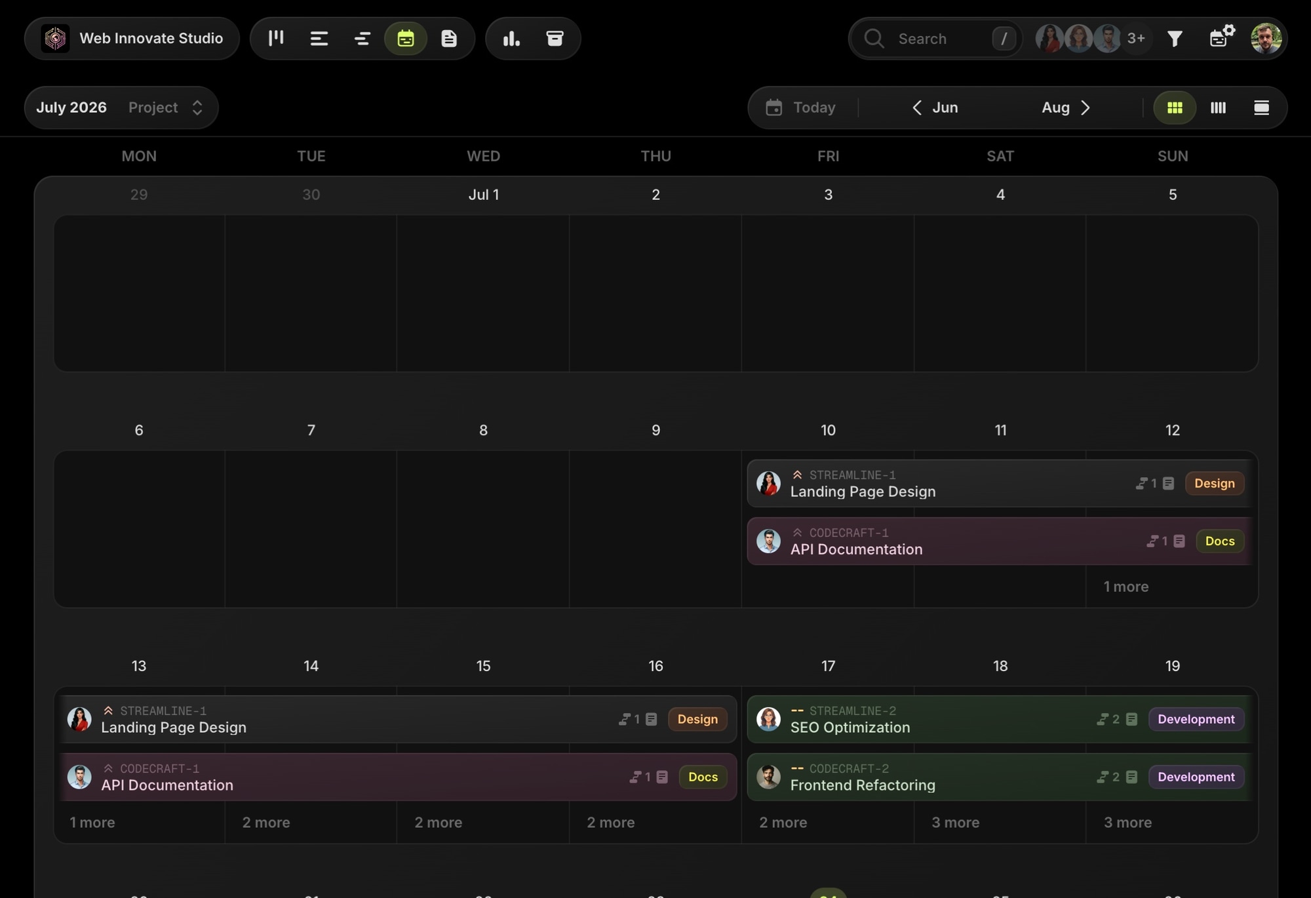The height and width of the screenshot is (898, 1311).
Task: Select the day view toggle
Action: [x=1261, y=107]
